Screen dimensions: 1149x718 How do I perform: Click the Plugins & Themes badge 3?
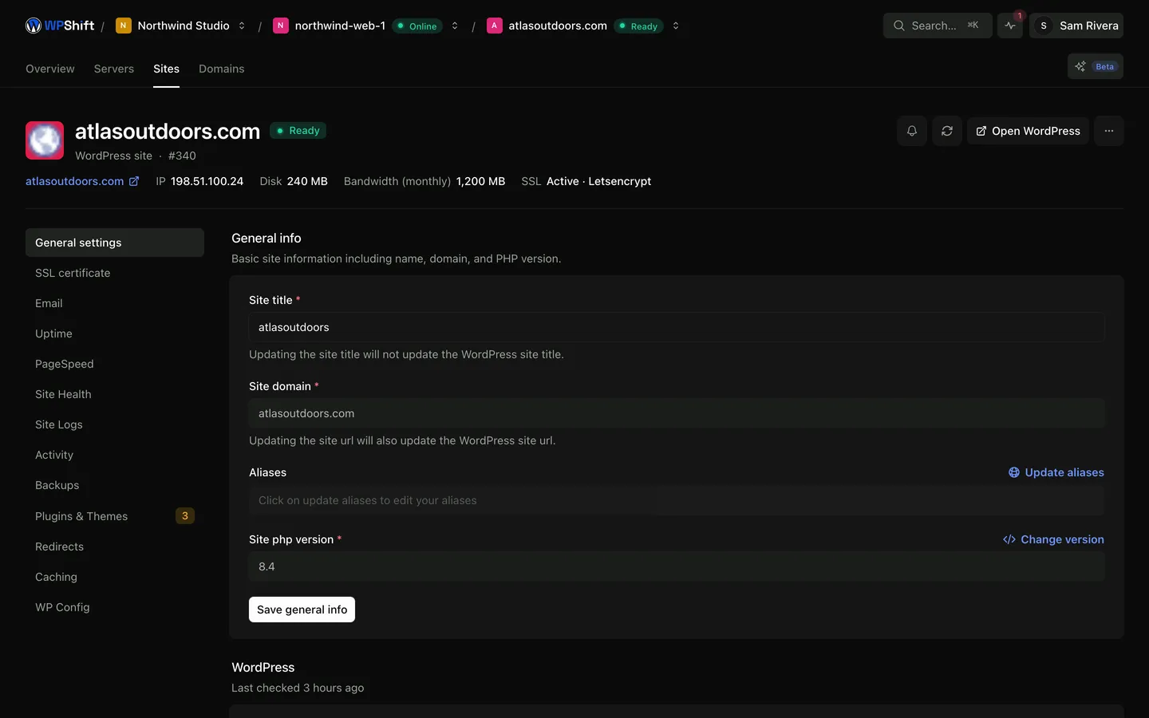[185, 516]
